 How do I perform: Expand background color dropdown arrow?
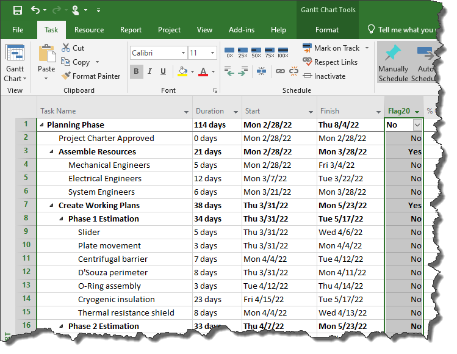pyautogui.click(x=192, y=71)
